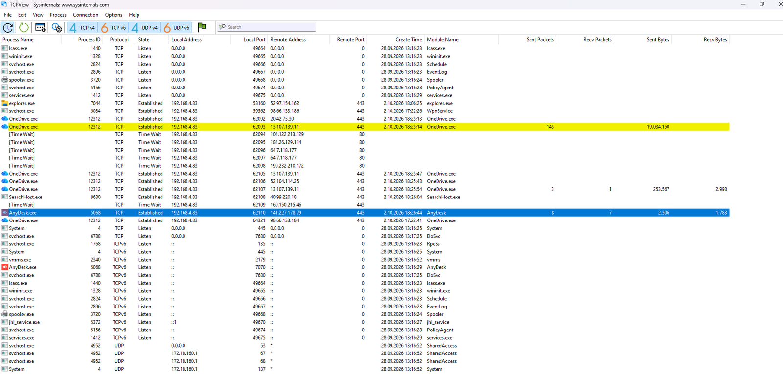Open the Edit menu
Viewport: 783px width, 374px height.
pos(23,15)
